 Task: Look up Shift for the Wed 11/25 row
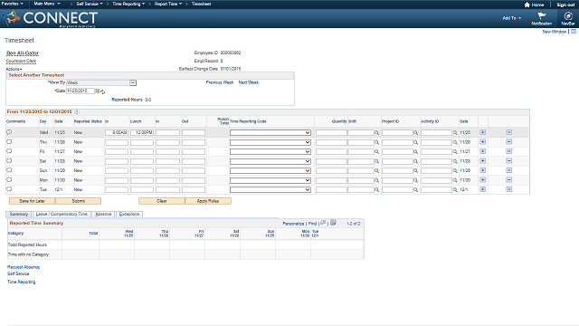coord(377,133)
